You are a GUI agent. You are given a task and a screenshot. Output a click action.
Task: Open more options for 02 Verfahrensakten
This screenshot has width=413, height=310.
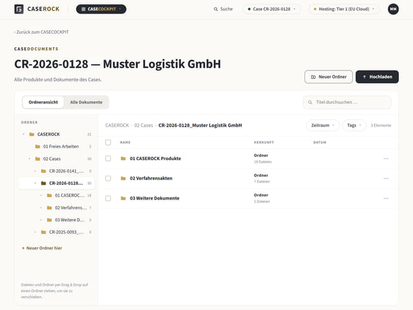[386, 178]
